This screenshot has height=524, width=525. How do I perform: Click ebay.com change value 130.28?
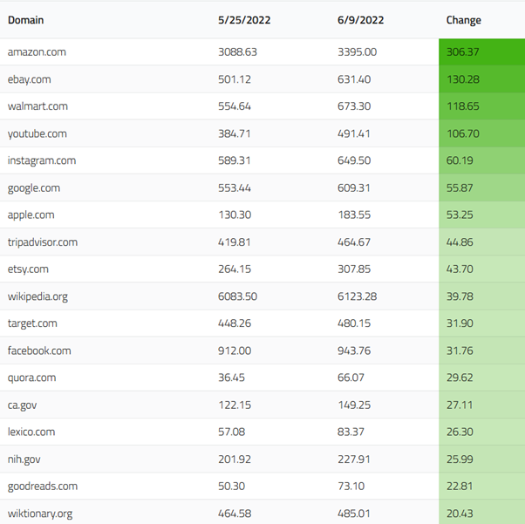pyautogui.click(x=463, y=79)
